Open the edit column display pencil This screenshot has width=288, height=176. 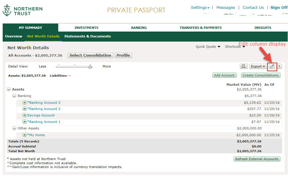[x=272, y=66]
